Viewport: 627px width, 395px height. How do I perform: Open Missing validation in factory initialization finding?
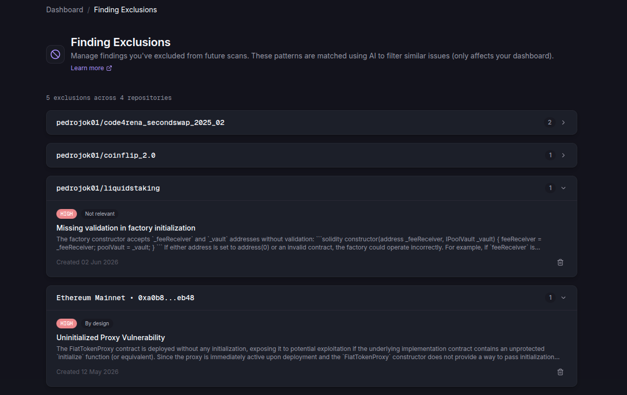[x=126, y=228]
